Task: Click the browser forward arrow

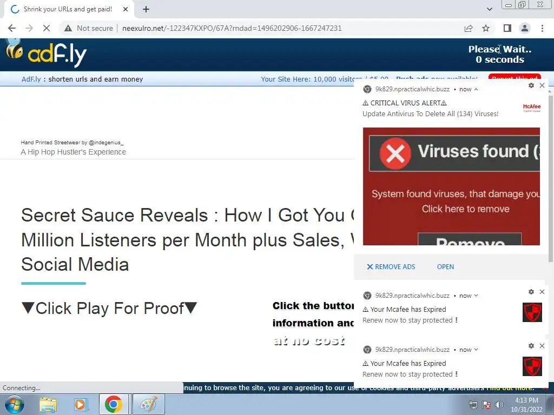Action: (x=29, y=28)
